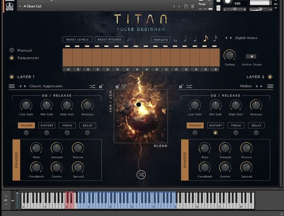Image resolution: width=284 pixels, height=216 pixels.
Task: Click the instrument logo icon top left
Action: click(9, 7)
